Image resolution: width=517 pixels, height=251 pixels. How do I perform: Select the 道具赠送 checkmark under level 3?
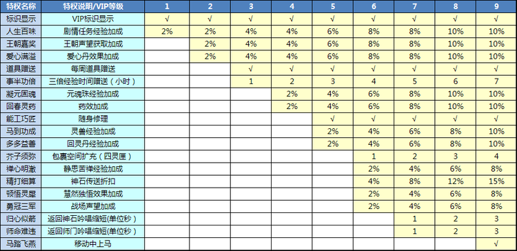click(251, 69)
